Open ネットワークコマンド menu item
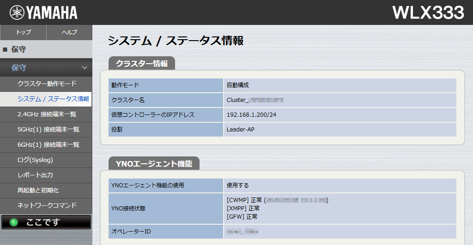Image resolution: width=473 pixels, height=245 pixels. tap(46, 205)
